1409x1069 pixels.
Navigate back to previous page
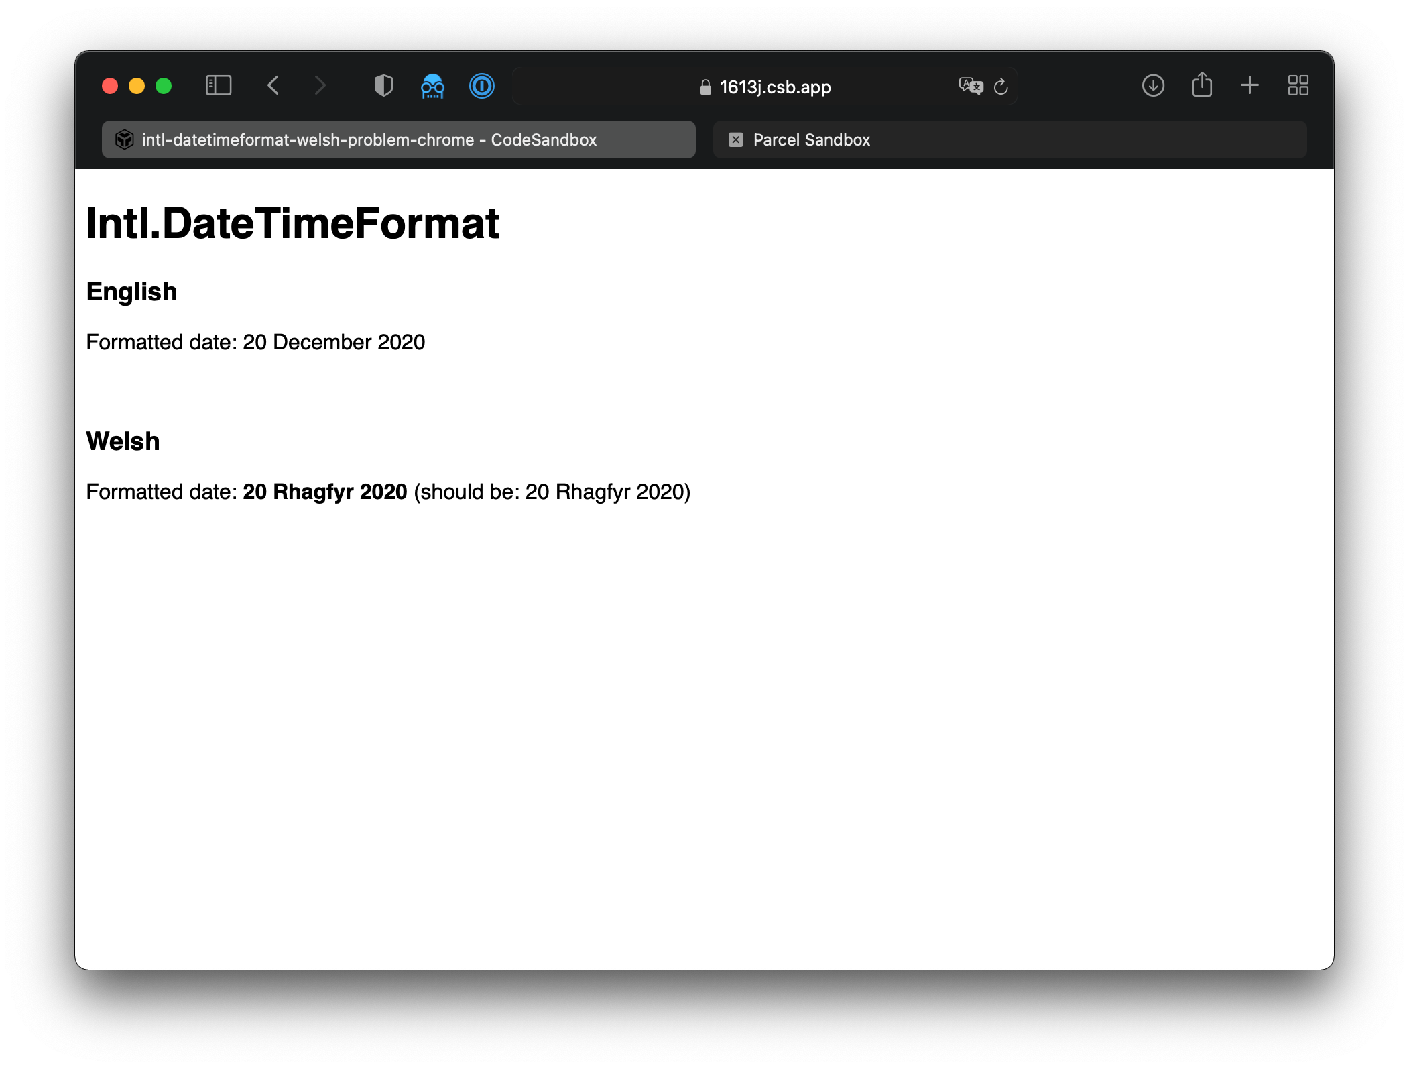pyautogui.click(x=273, y=85)
